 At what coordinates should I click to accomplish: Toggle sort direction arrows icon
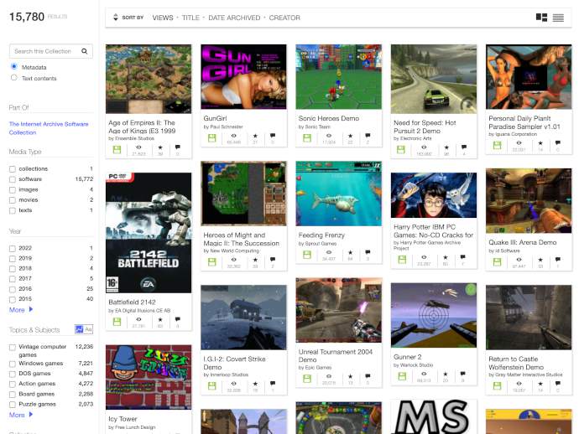tap(116, 18)
